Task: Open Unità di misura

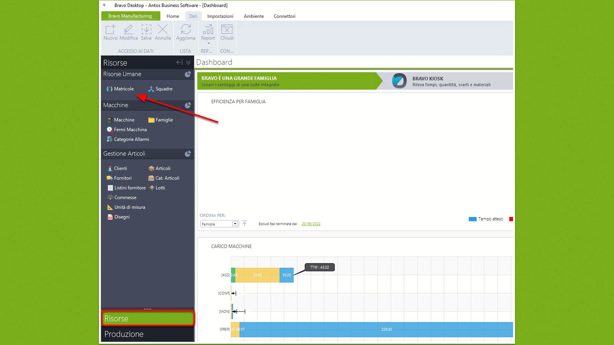Action: (126, 207)
